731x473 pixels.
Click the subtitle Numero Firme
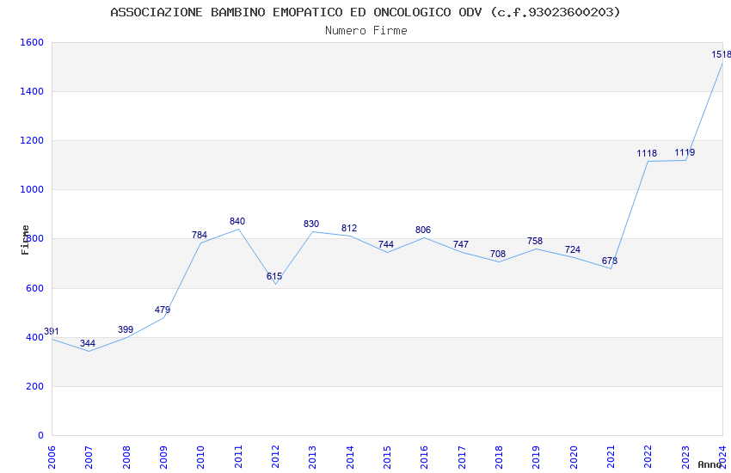pyautogui.click(x=366, y=31)
